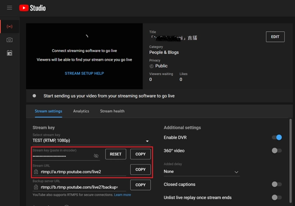Copy the Stream URL
This screenshot has height=206, width=295.
[x=140, y=169]
